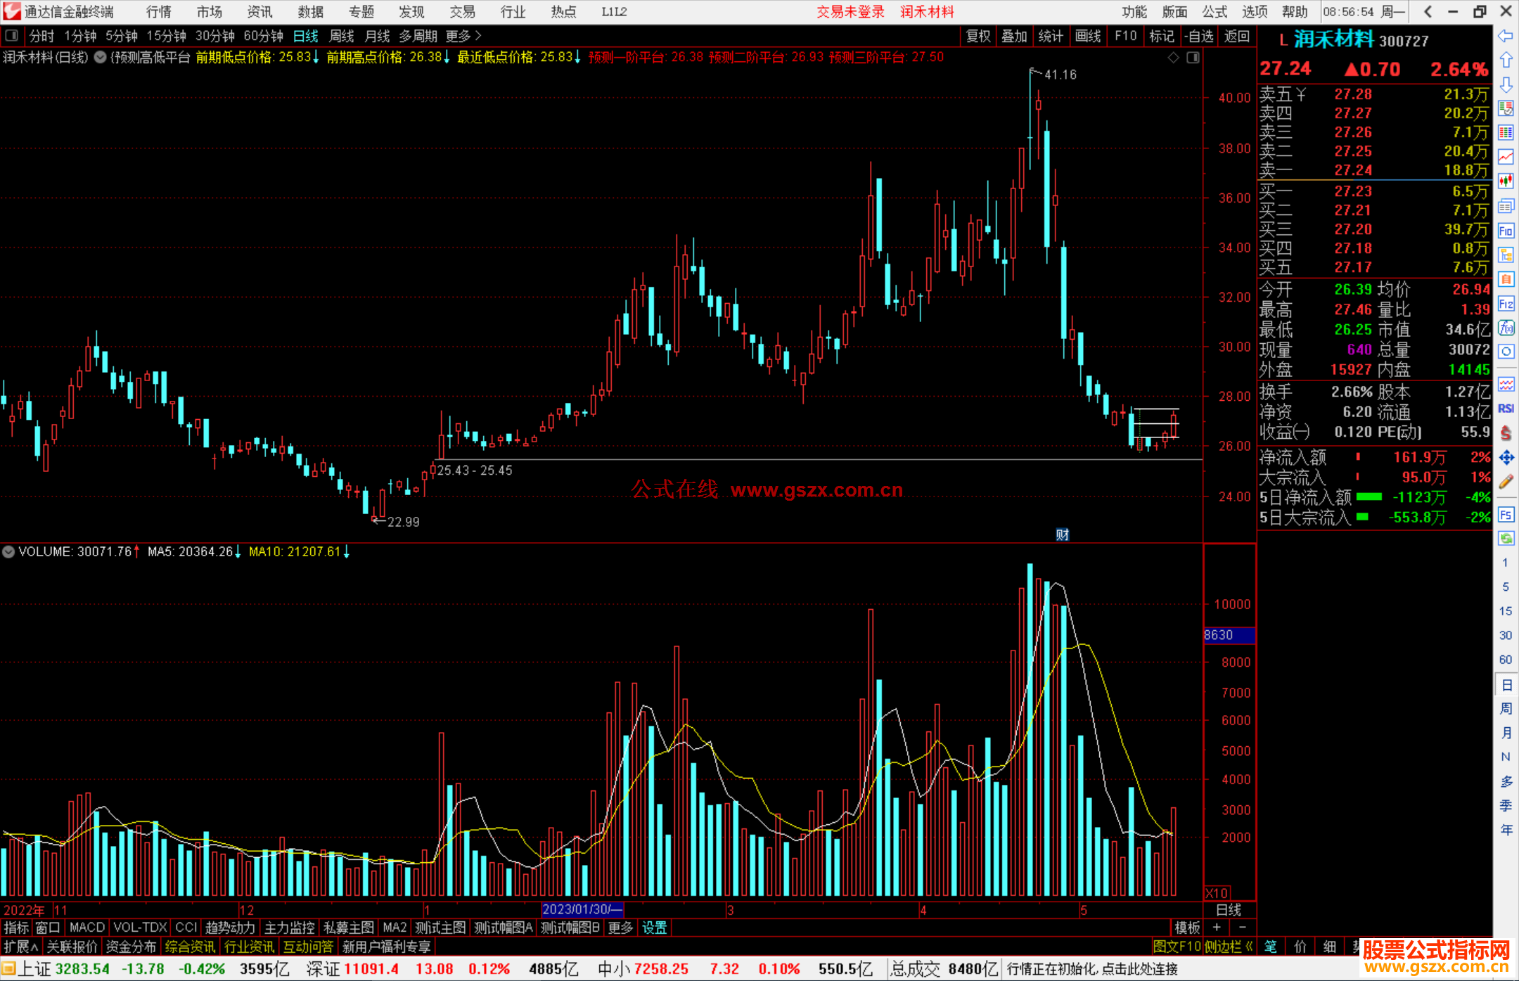The width and height of the screenshot is (1519, 981).
Task: Toggle the VOLUME indicator collapse circle
Action: pos(8,552)
